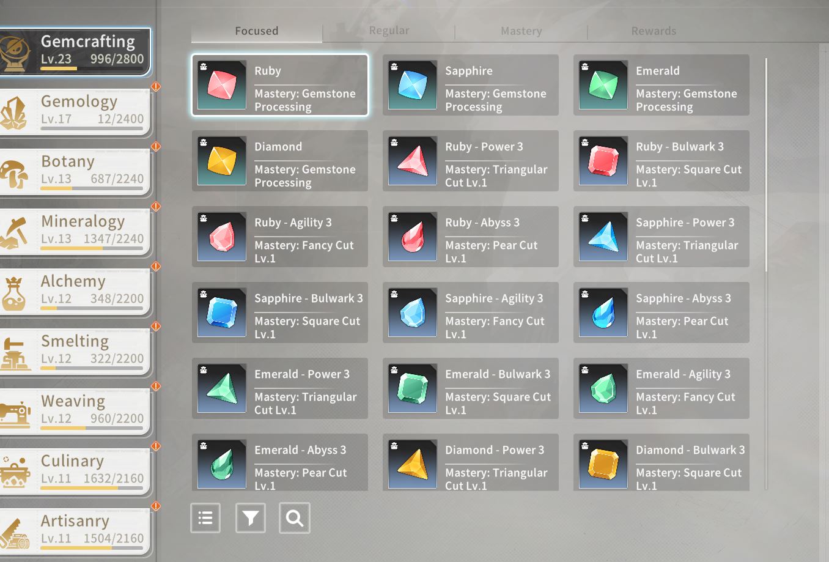Select the Ruby gem recipe icon
The image size is (829, 562).
coord(222,85)
